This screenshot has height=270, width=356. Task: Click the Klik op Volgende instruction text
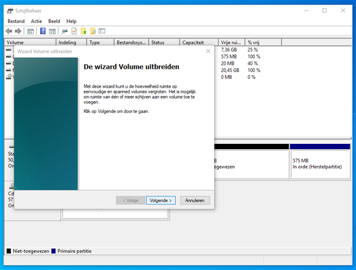click(x=116, y=111)
